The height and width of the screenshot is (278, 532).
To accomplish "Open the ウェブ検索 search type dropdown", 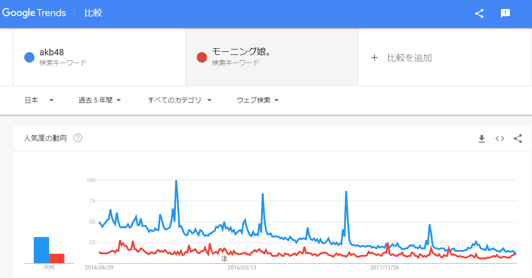I will pos(257,100).
